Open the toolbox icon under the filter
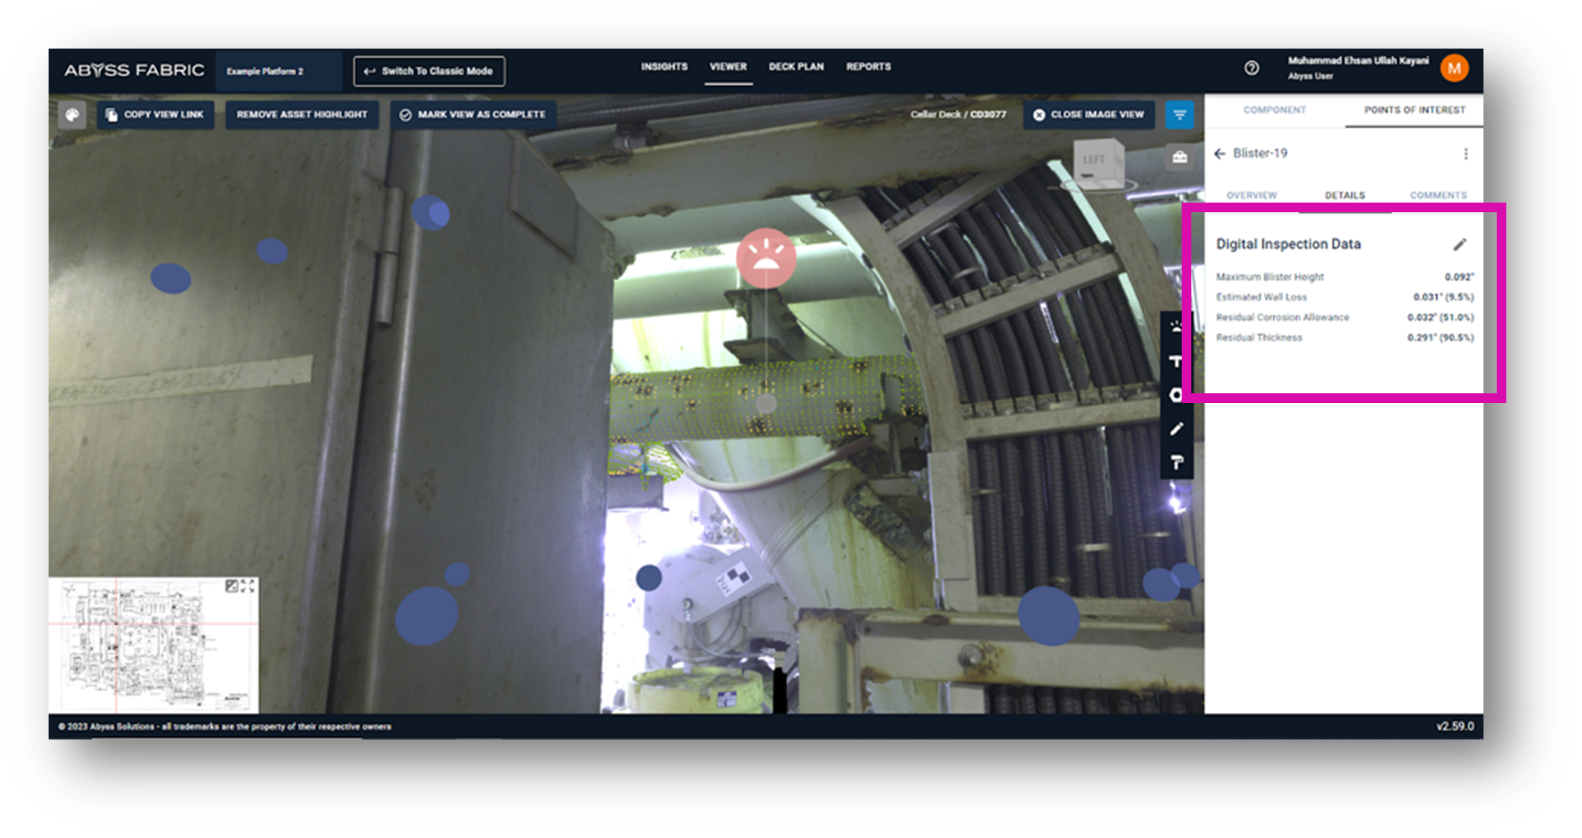Screen dimensions: 1582x838 (x=1180, y=157)
